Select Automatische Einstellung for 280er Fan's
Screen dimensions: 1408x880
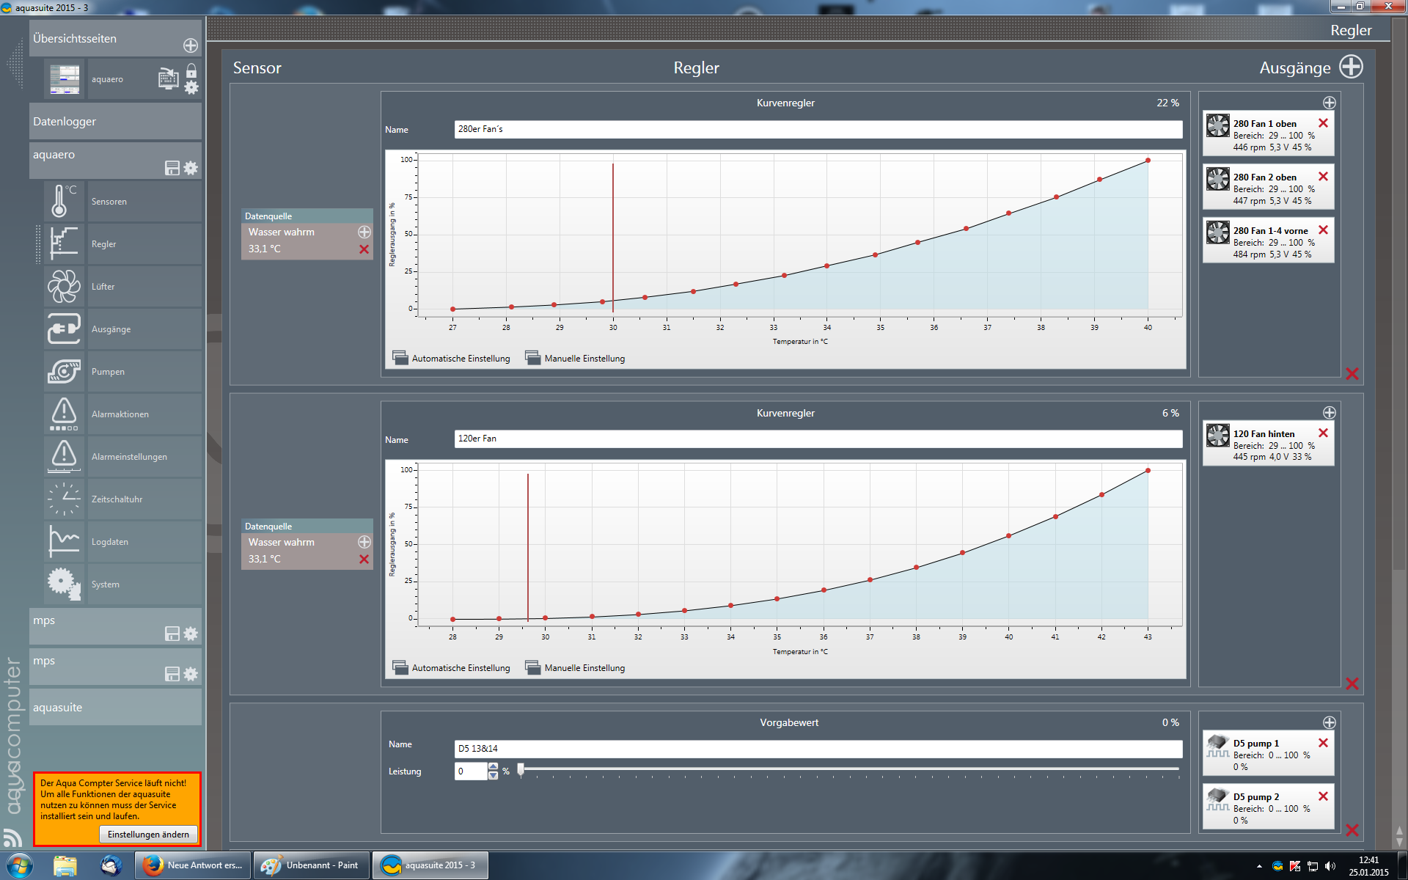[452, 358]
